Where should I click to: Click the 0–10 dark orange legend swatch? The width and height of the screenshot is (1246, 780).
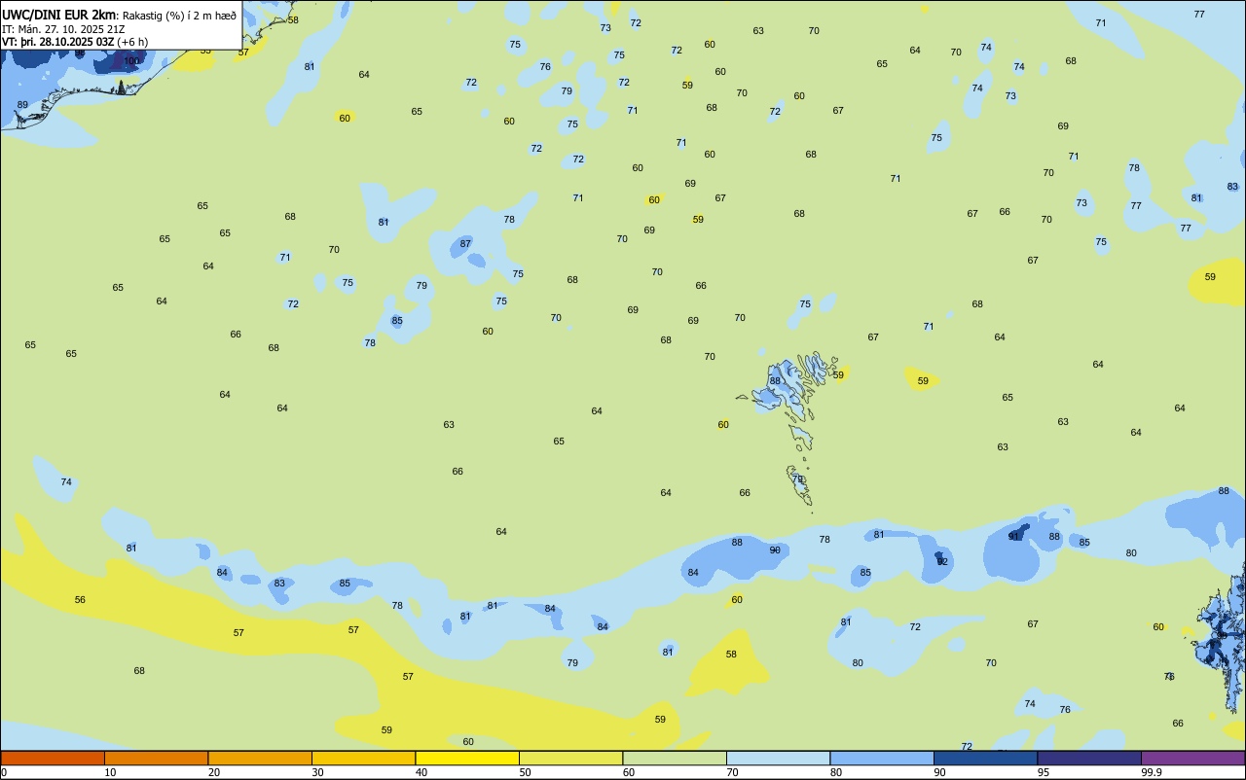coord(53,758)
